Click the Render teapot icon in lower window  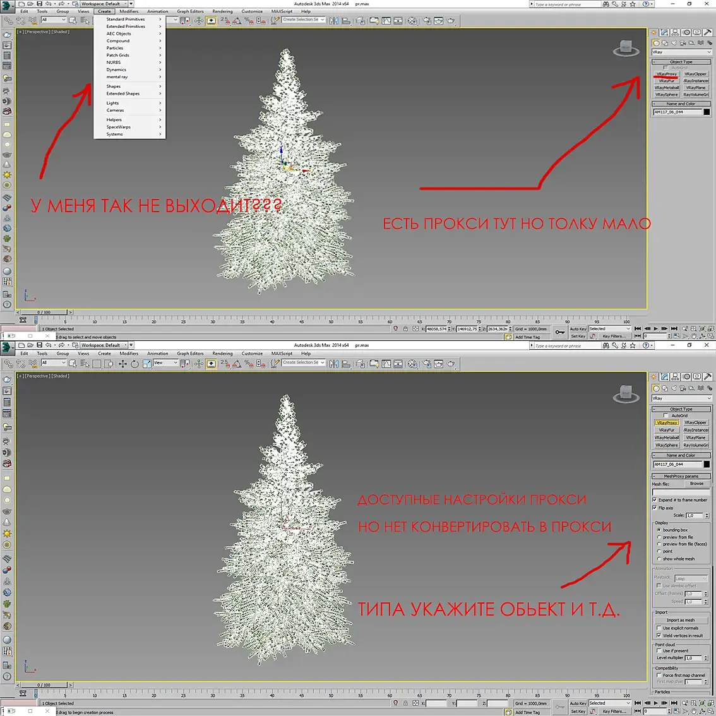(451, 364)
